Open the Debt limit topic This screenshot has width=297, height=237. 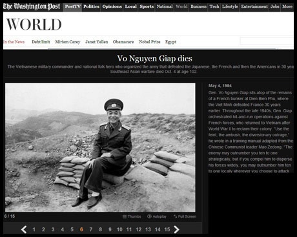tap(41, 42)
